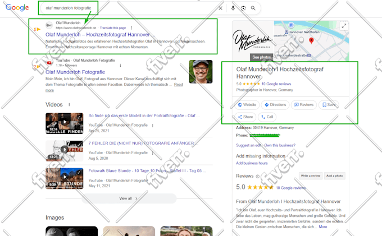Play '7 FEHLER' video thumbnail
The width and height of the screenshot is (382, 236).
pos(64,151)
